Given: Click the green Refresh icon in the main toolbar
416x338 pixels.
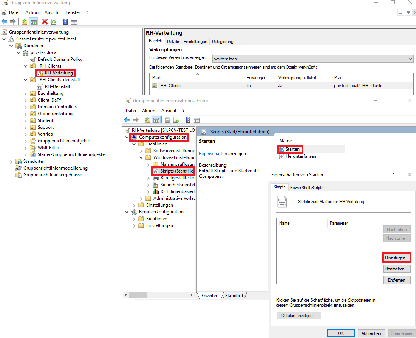Looking at the screenshot, I should coord(54,22).
